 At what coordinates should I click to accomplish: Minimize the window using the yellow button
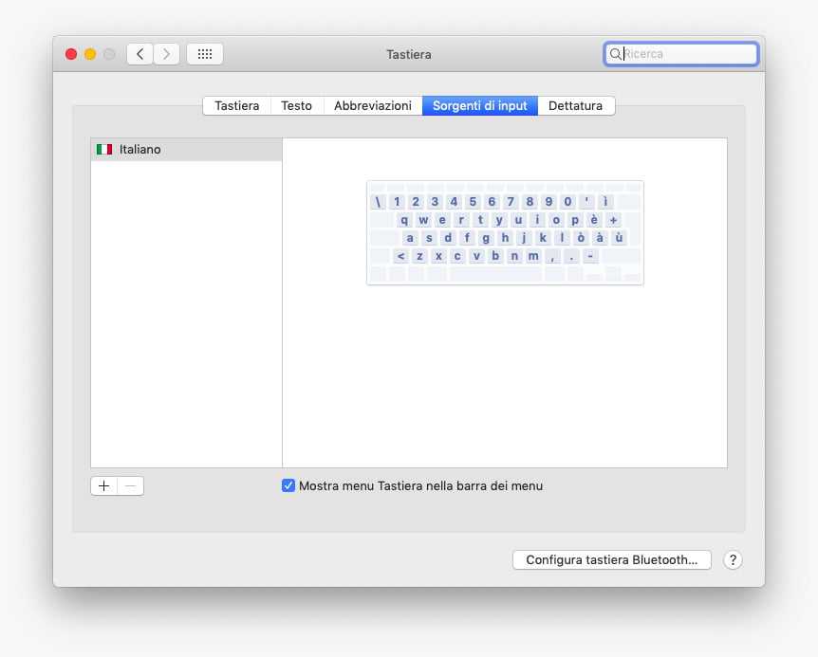(x=90, y=54)
